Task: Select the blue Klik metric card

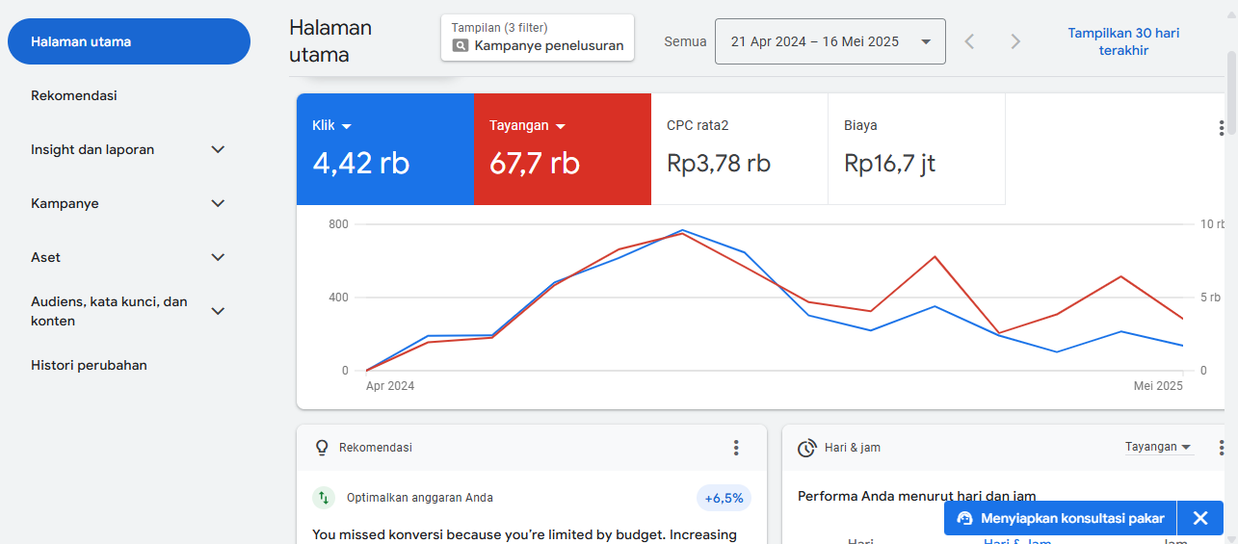Action: click(384, 149)
